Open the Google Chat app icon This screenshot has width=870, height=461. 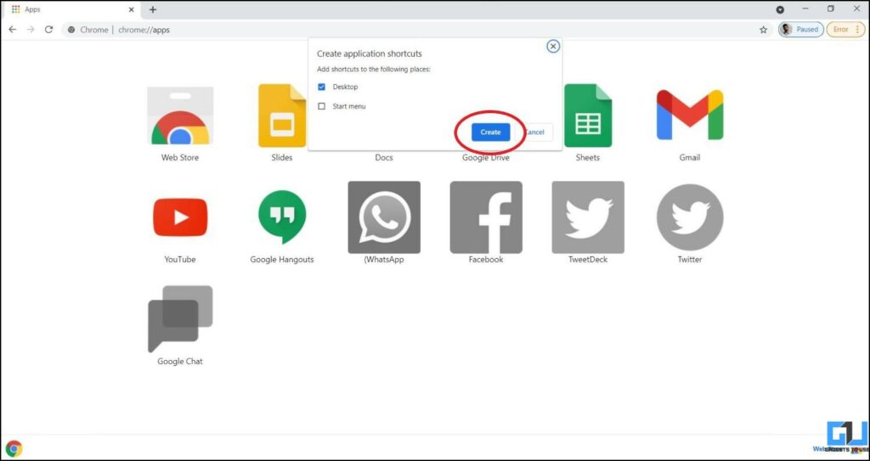(x=180, y=318)
